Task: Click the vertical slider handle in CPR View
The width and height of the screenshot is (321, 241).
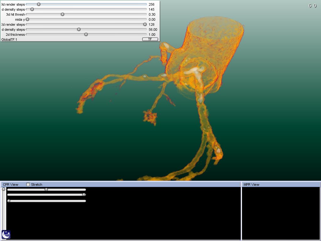Action: point(4,189)
